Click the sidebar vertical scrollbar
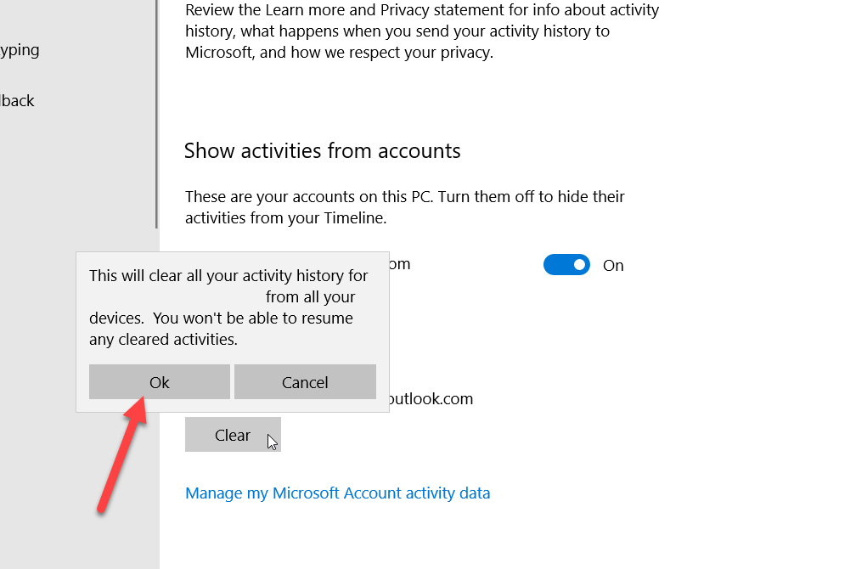856x569 pixels. pos(157,110)
